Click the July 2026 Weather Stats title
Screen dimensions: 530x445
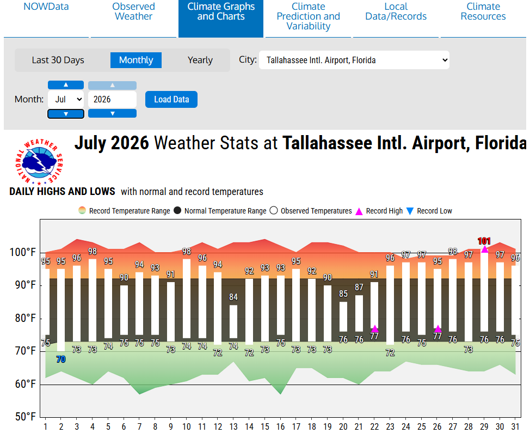tap(300, 143)
